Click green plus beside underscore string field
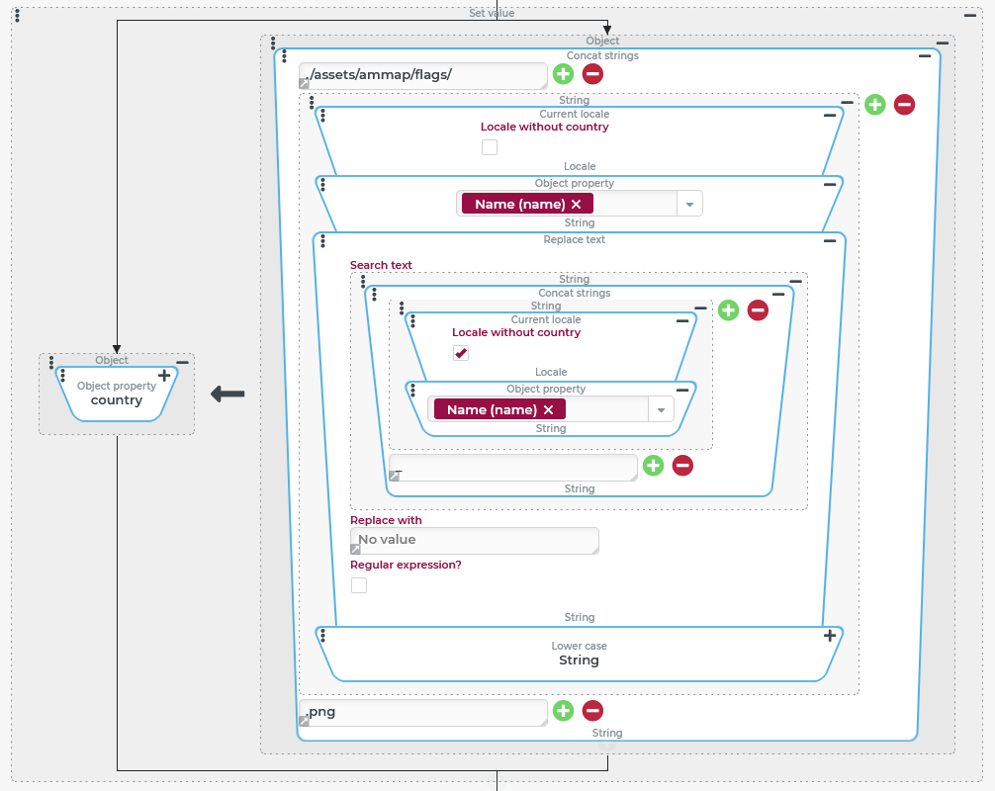 click(653, 466)
